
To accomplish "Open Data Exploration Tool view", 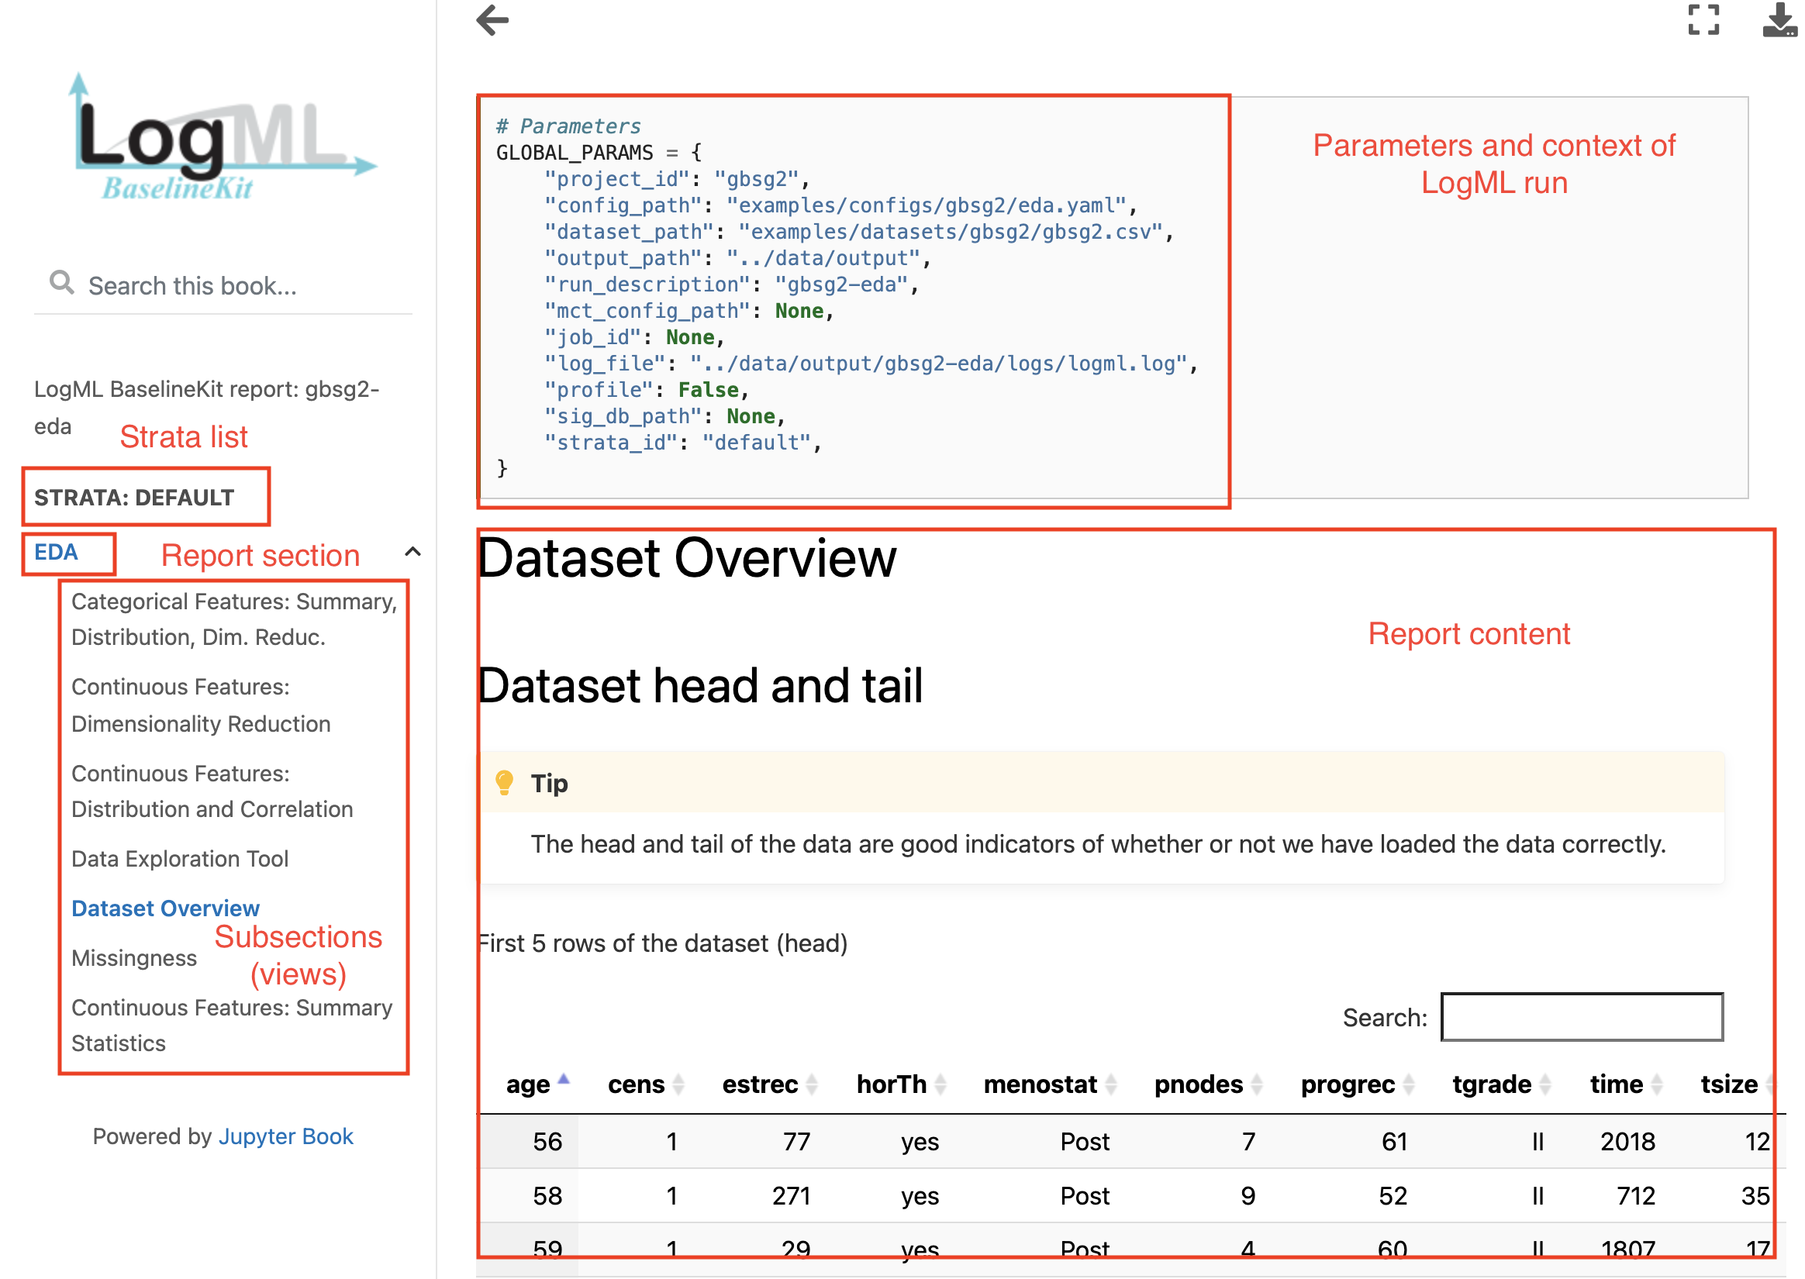I will (180, 858).
